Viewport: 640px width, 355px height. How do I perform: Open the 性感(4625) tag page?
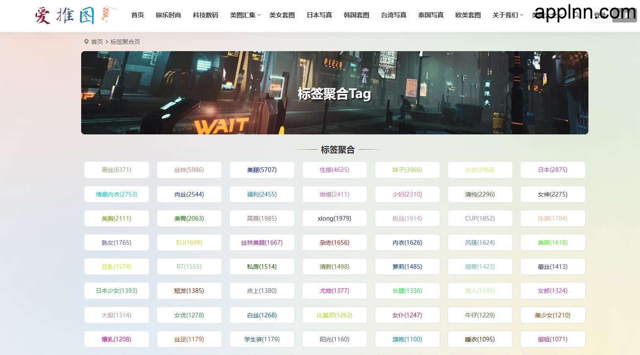pyautogui.click(x=334, y=169)
